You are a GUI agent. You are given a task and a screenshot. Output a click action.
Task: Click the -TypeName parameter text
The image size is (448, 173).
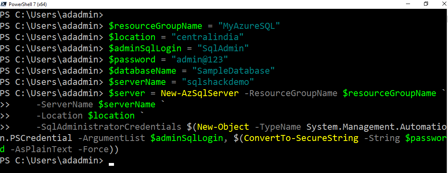coord(278,127)
